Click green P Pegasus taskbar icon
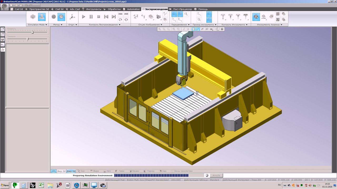The height and width of the screenshot is (189, 337). [15, 185]
